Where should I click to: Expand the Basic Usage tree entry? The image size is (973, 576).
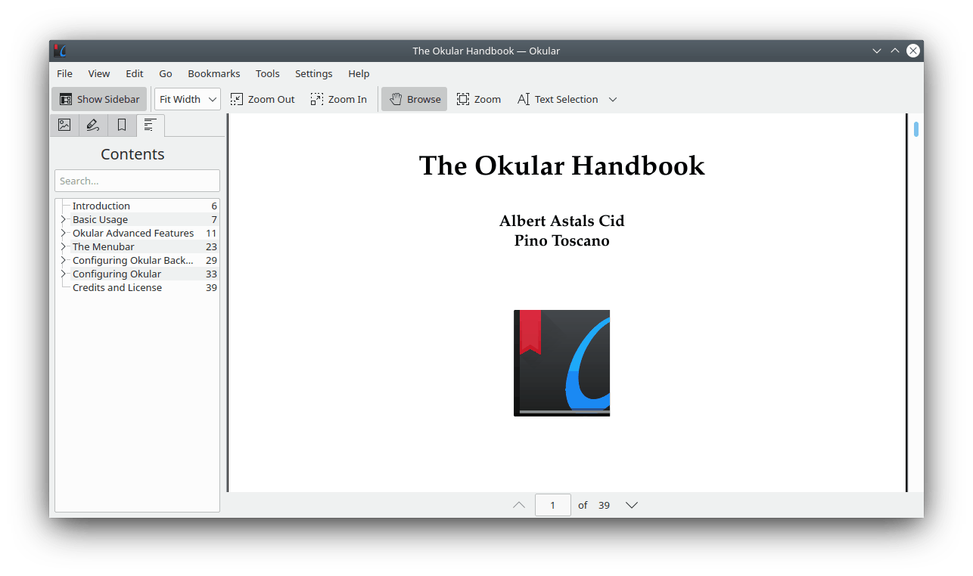[64, 220]
